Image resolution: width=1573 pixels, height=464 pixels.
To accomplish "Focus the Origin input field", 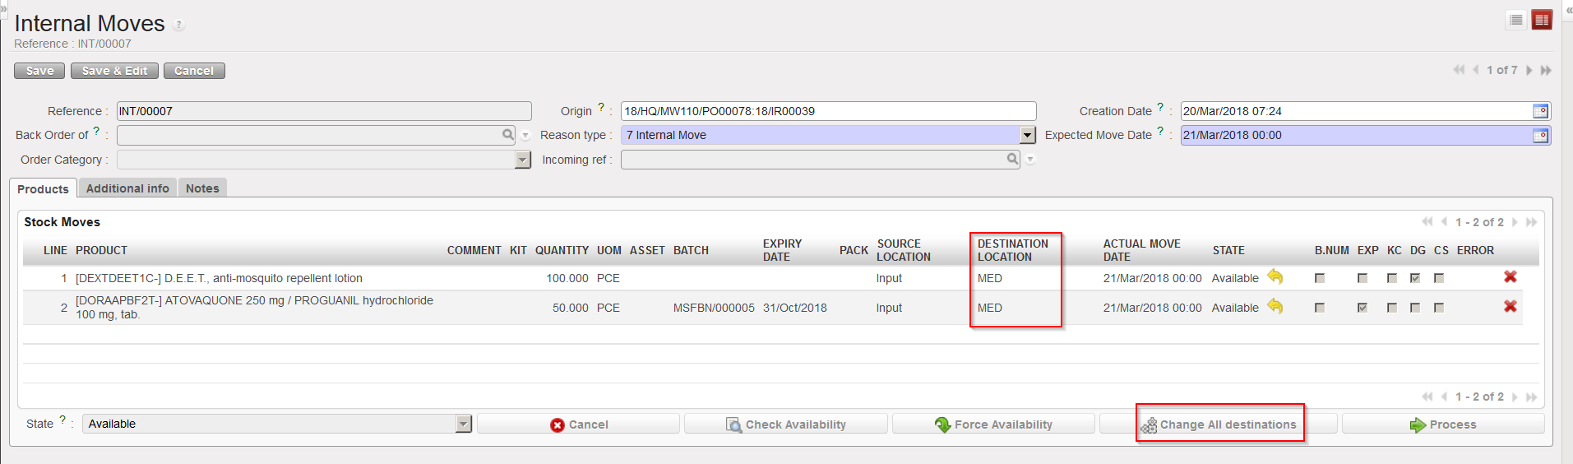I will pos(828,111).
